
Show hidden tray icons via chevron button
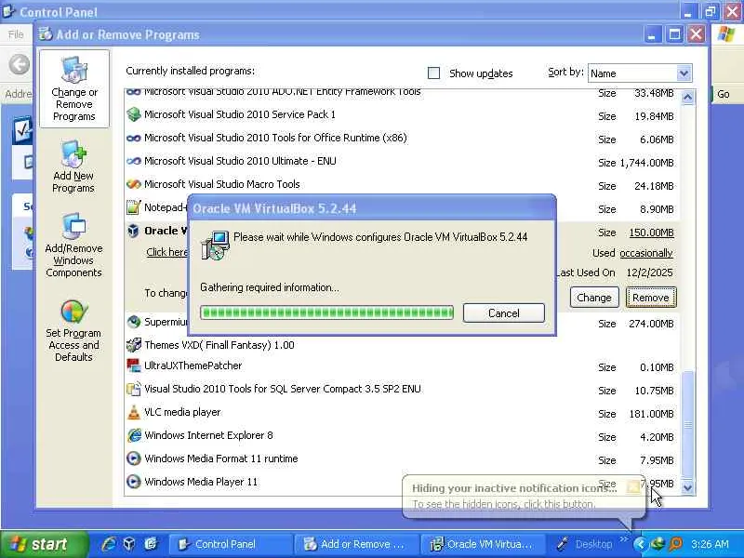[x=640, y=544]
